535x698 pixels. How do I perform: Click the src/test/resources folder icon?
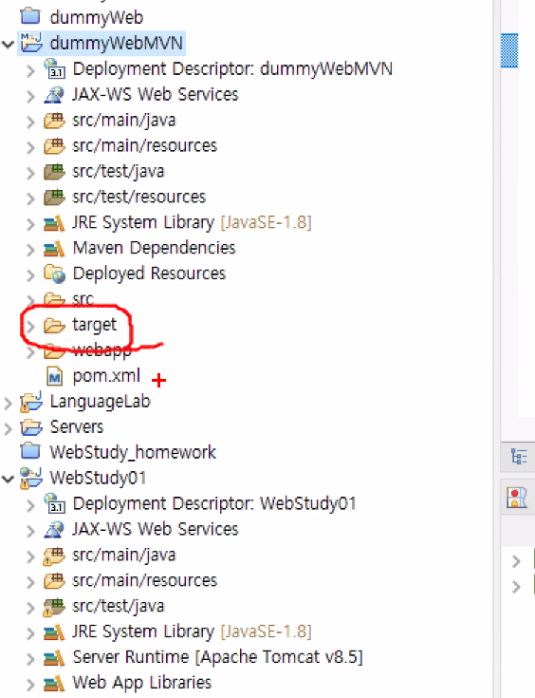(x=54, y=197)
